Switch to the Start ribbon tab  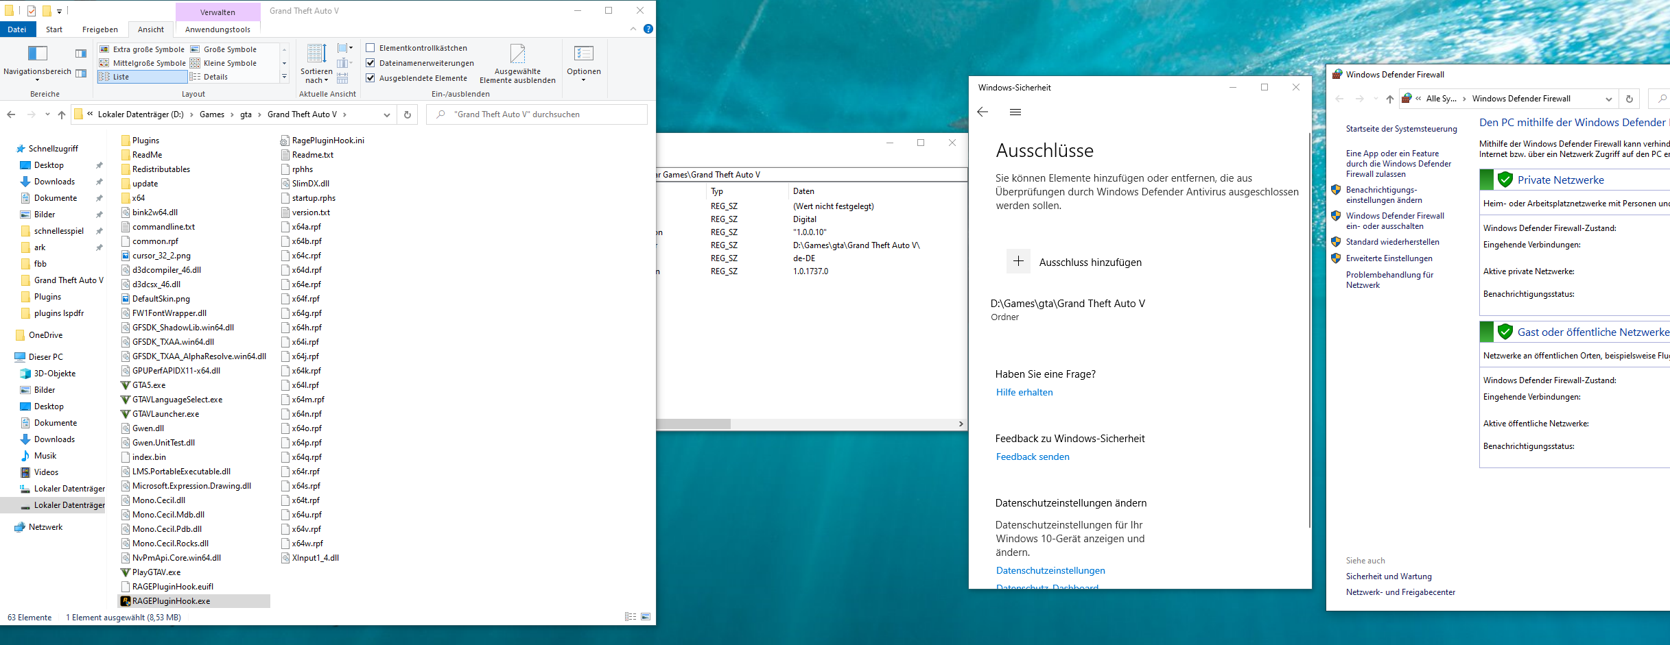(54, 29)
